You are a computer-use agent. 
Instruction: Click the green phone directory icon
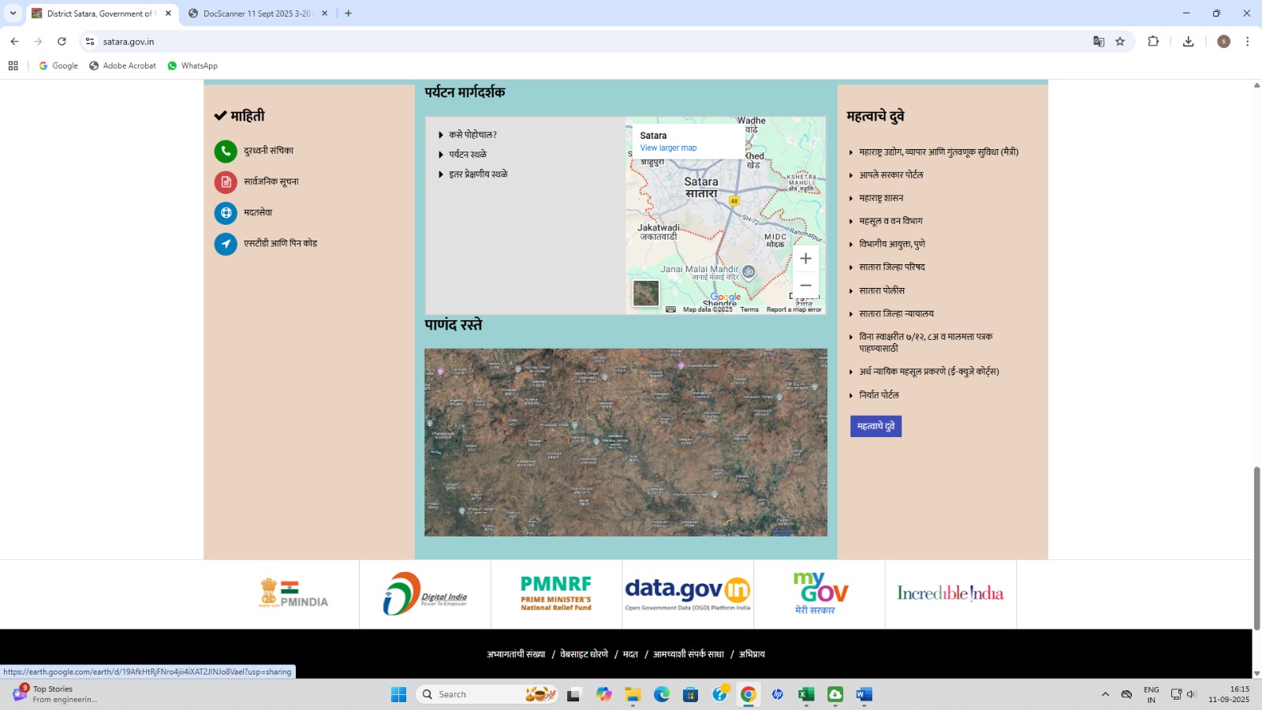click(x=226, y=151)
